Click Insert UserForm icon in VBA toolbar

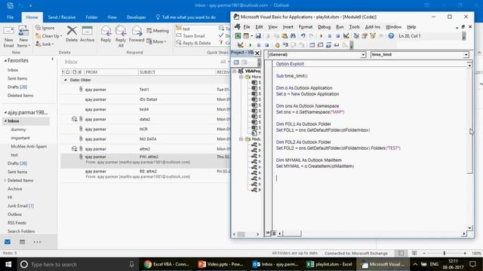pyautogui.click(x=246, y=36)
